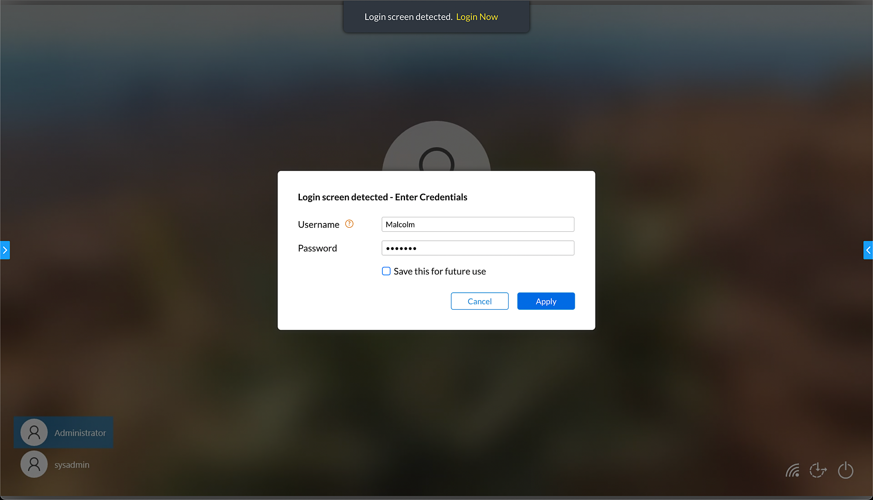Click the Enter Credentials dialog title
The image size is (873, 500).
coord(382,197)
